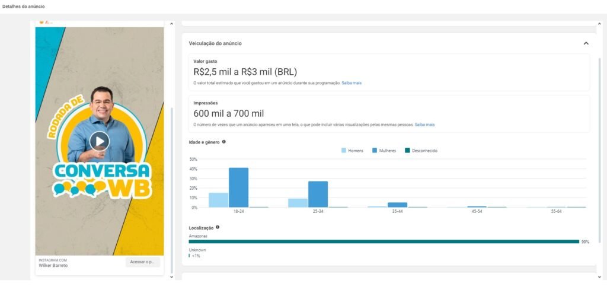
Task: Select the Mulheres bar for 18-24
Action: (x=238, y=187)
